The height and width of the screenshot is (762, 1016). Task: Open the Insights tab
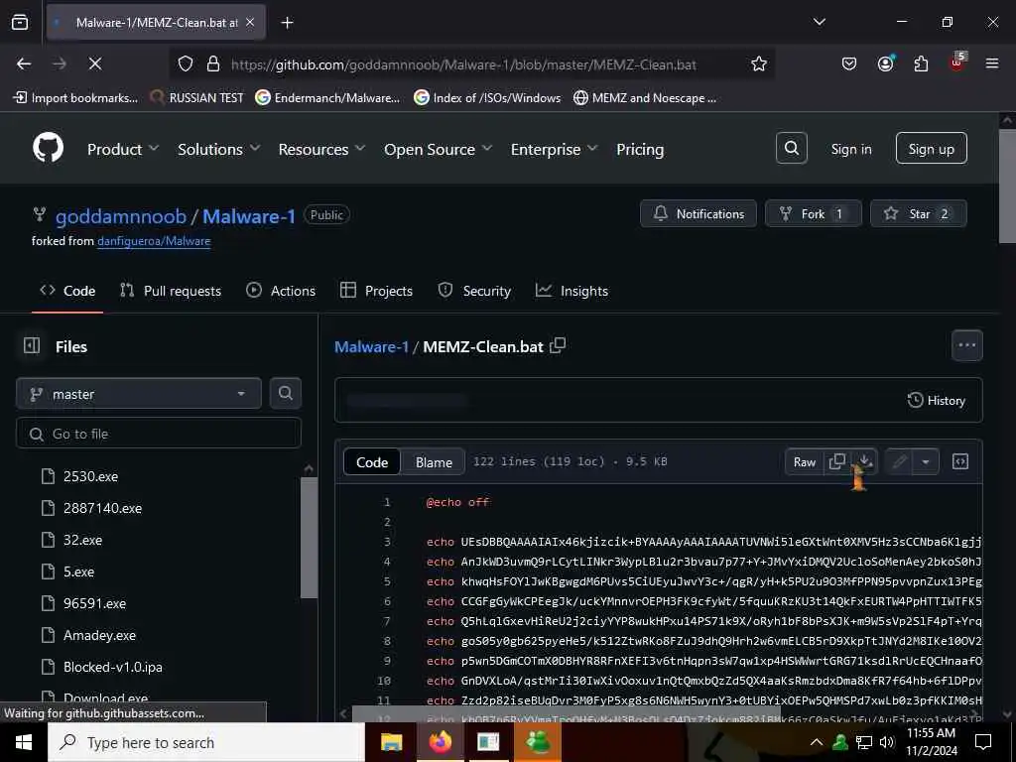pos(571,291)
